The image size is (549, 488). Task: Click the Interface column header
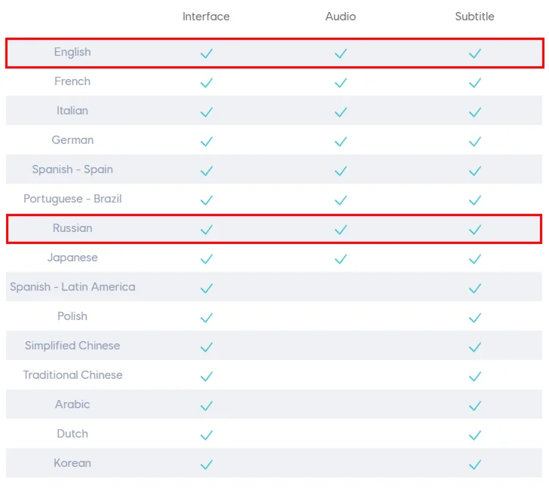(206, 17)
